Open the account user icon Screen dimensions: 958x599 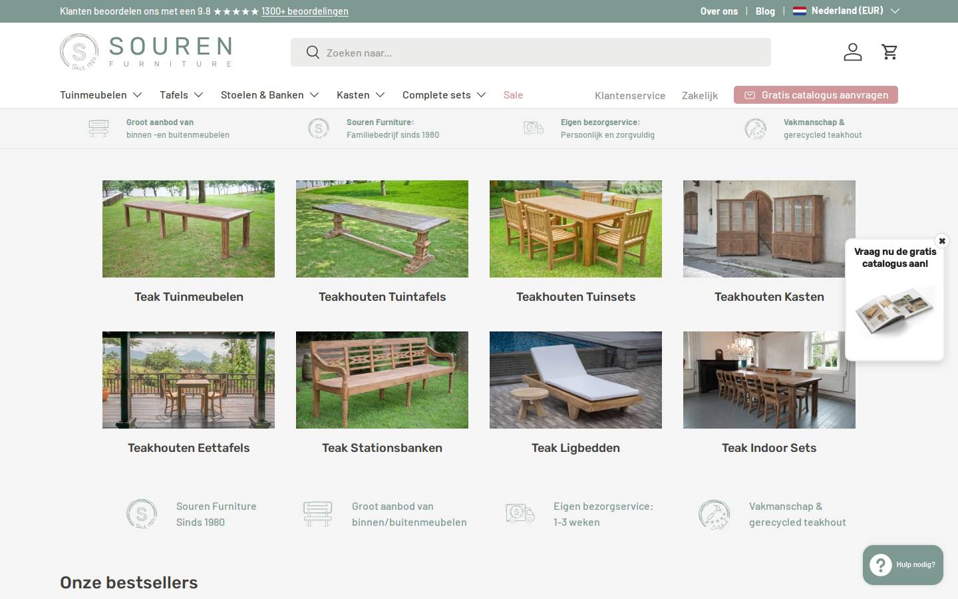[x=852, y=52]
